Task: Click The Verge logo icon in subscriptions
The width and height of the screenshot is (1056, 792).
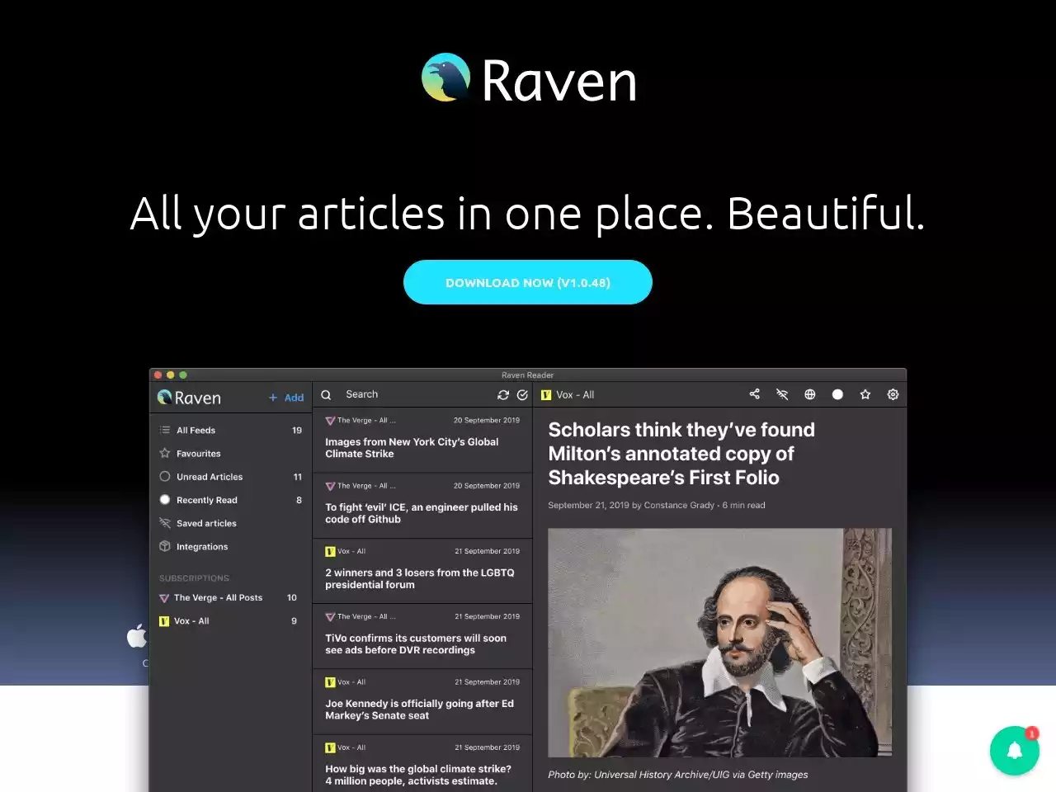Action: (x=164, y=598)
